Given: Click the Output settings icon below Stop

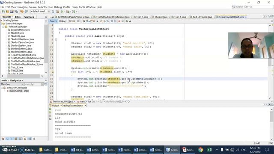Looking at the screenshot, I should point(50,119).
